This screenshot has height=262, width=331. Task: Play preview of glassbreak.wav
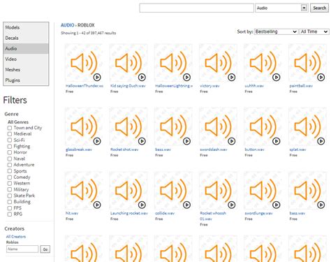point(97,141)
